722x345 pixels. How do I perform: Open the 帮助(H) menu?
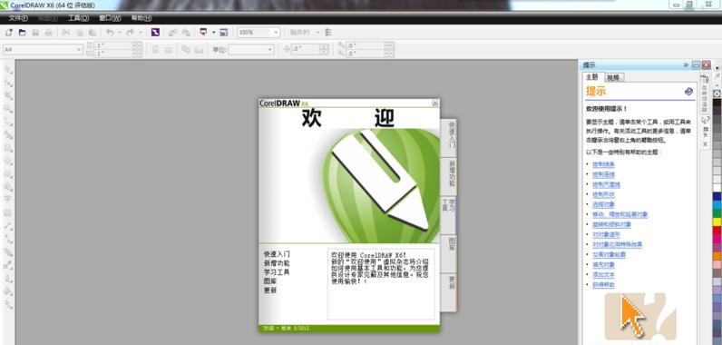141,18
